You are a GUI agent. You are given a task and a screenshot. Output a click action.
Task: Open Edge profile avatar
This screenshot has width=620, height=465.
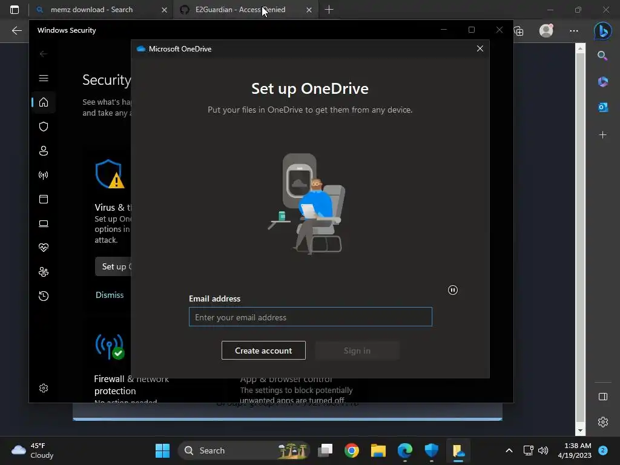click(547, 30)
